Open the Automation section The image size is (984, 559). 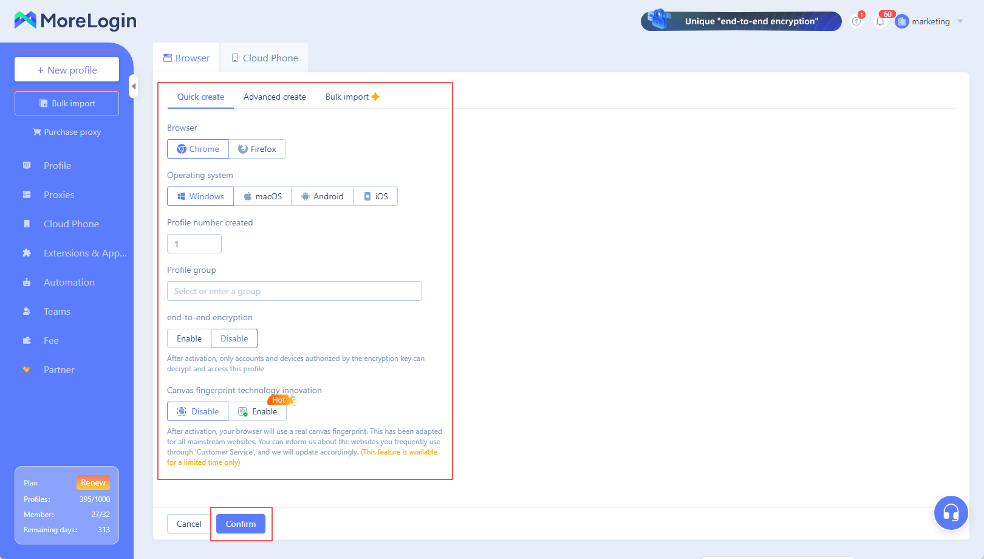pyautogui.click(x=69, y=282)
